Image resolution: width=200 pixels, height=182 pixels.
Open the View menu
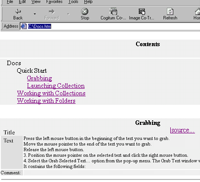pos(36,2)
